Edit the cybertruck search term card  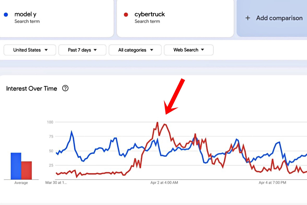pyautogui.click(x=175, y=18)
